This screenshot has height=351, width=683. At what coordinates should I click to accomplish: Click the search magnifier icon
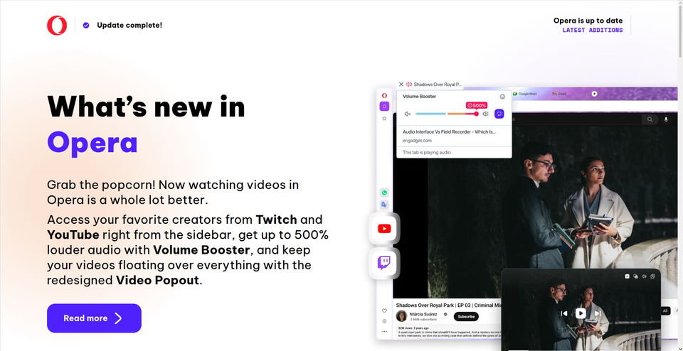[x=649, y=120]
